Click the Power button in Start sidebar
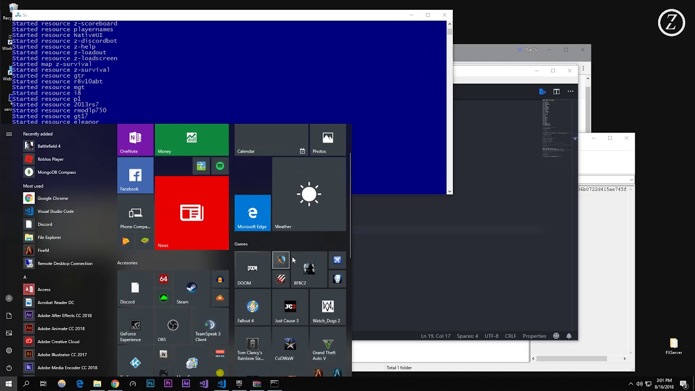 click(x=9, y=368)
